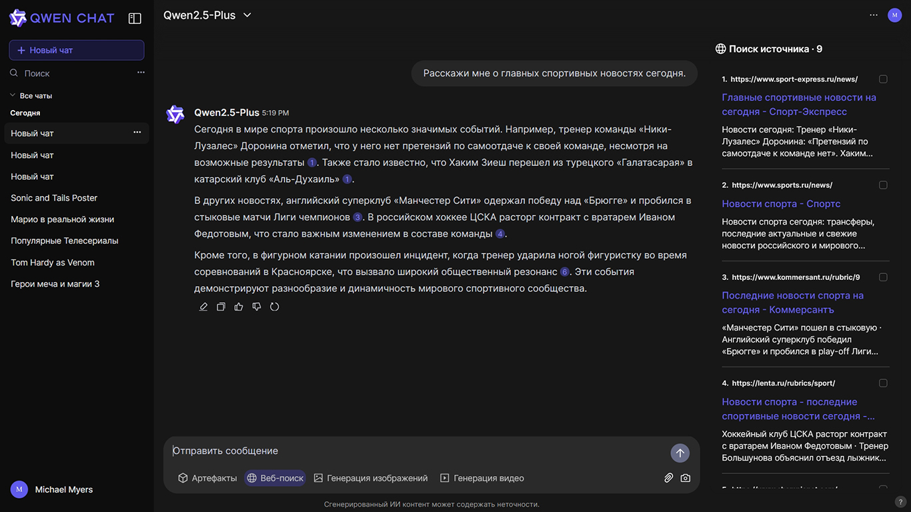The image size is (911, 512).
Task: Collapse the Все чаты section
Action: point(31,95)
